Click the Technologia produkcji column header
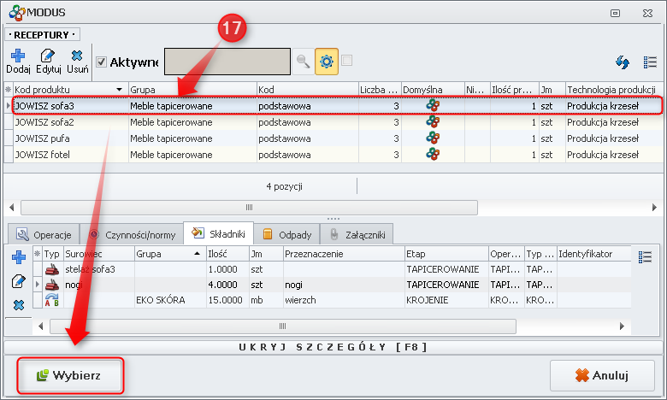Screen dimensions: 667x400 pyautogui.click(x=614, y=90)
